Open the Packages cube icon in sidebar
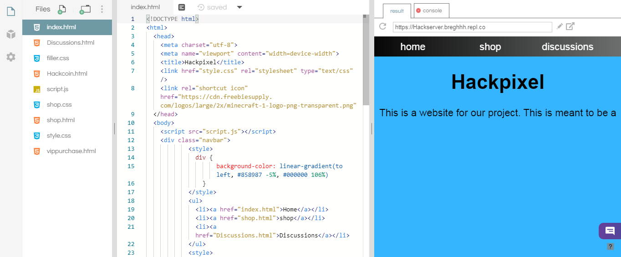The height and width of the screenshot is (257, 621). (x=11, y=34)
